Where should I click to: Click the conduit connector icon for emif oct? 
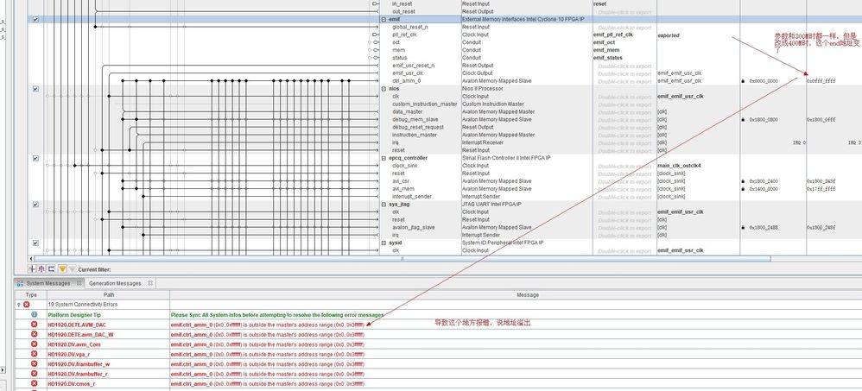(x=376, y=42)
